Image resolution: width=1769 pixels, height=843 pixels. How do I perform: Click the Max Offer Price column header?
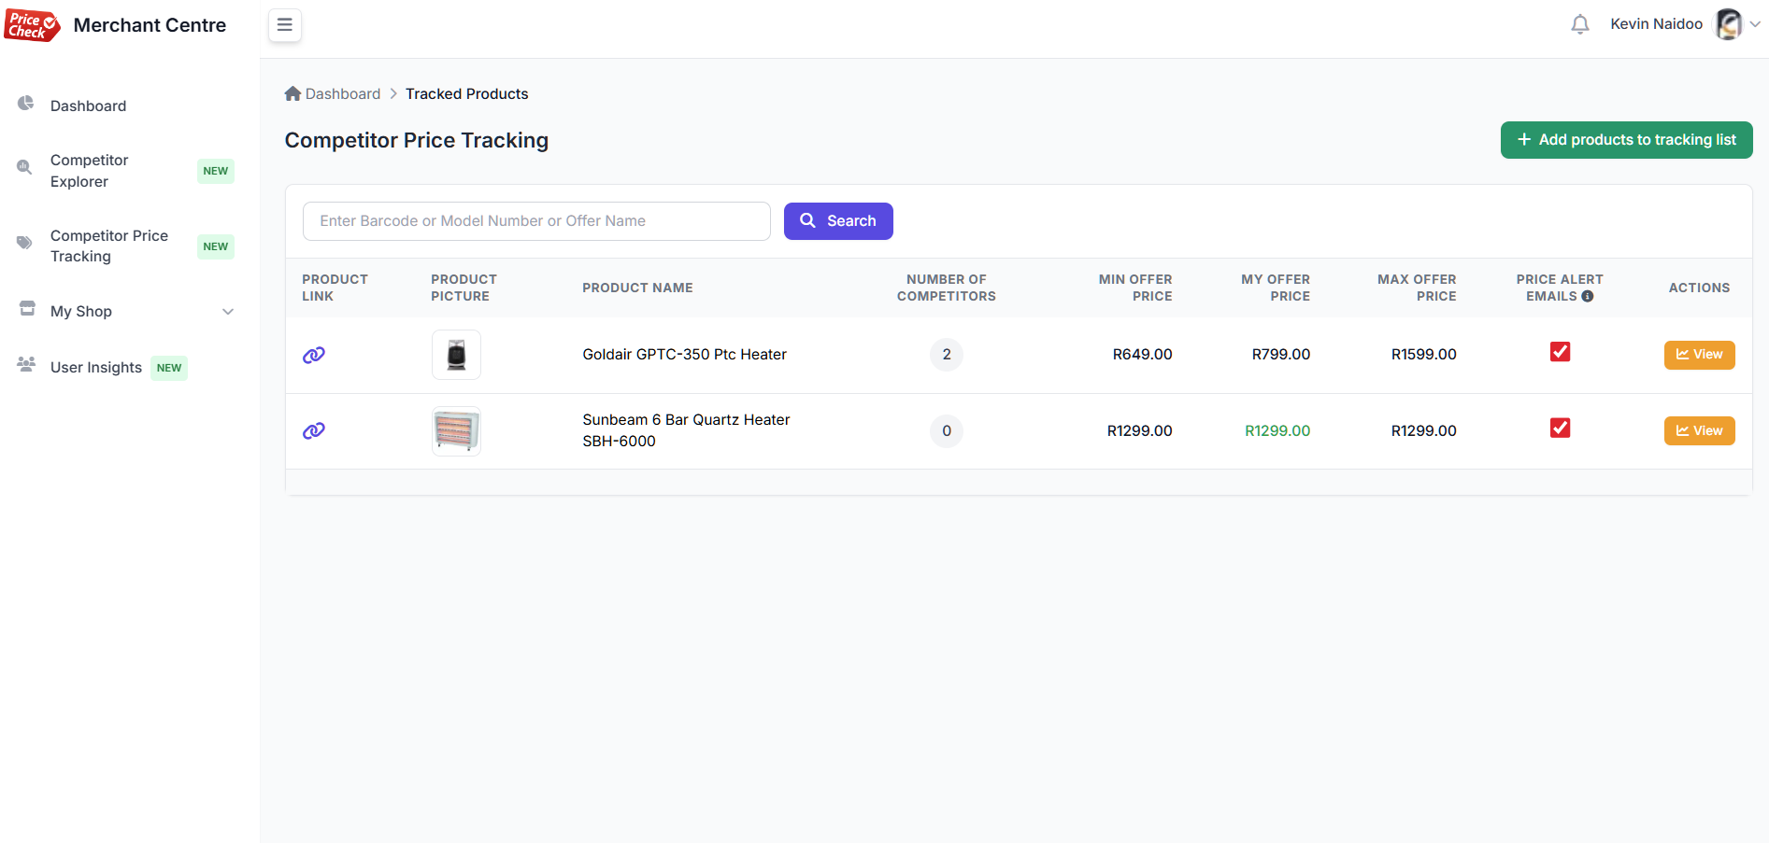click(x=1417, y=288)
